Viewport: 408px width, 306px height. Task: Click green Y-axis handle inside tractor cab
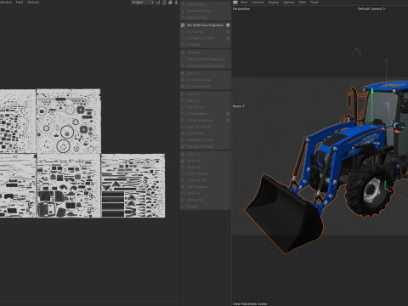(x=372, y=92)
